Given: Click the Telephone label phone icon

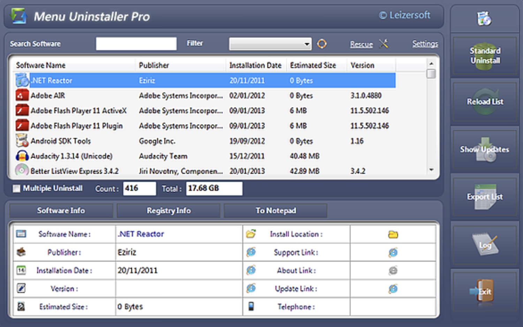Looking at the screenshot, I should point(251,306).
